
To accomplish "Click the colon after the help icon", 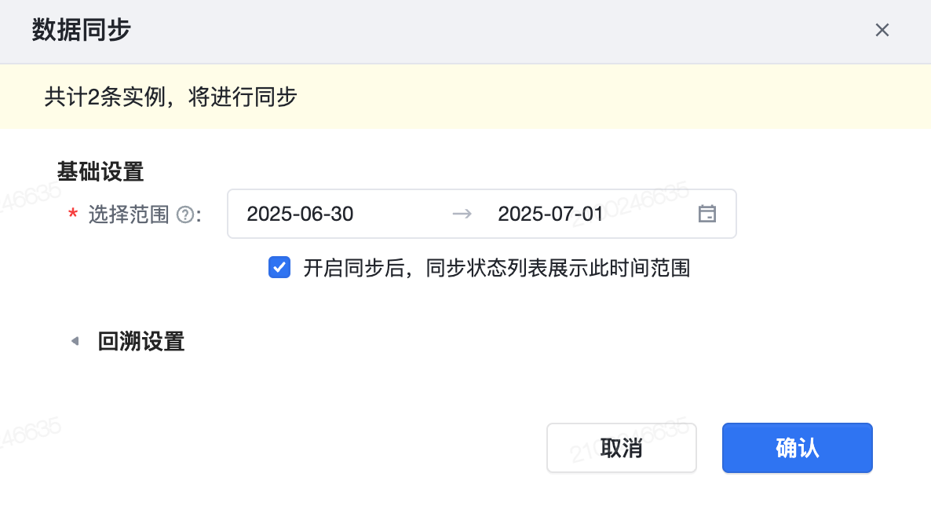I will 199,215.
